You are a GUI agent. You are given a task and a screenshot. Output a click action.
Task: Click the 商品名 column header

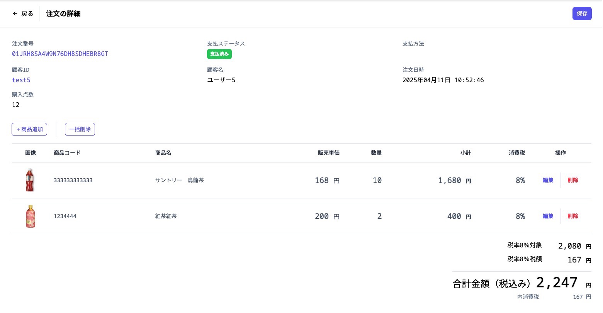tap(163, 153)
